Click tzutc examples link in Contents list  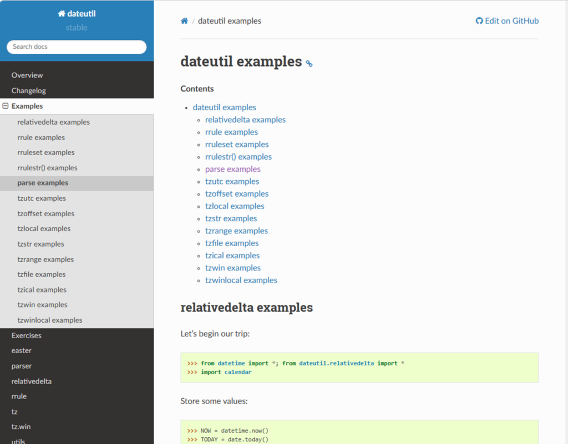pyautogui.click(x=232, y=181)
